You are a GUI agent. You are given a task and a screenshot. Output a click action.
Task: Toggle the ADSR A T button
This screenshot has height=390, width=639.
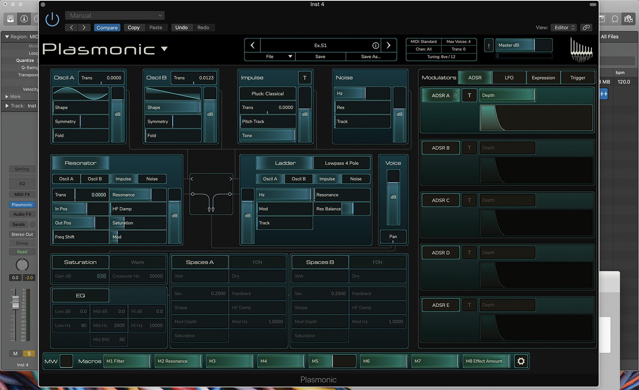(470, 95)
